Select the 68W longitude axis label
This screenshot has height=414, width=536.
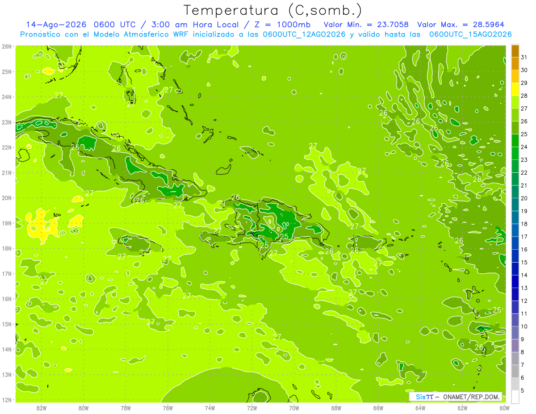(x=336, y=408)
